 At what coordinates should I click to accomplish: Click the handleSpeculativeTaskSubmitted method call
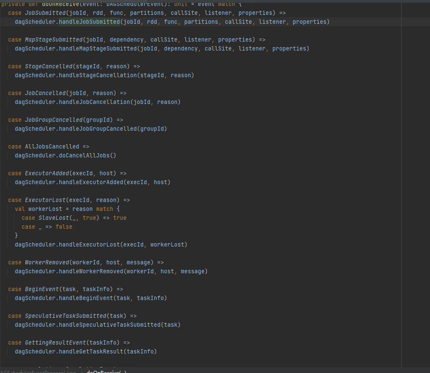[x=110, y=325]
